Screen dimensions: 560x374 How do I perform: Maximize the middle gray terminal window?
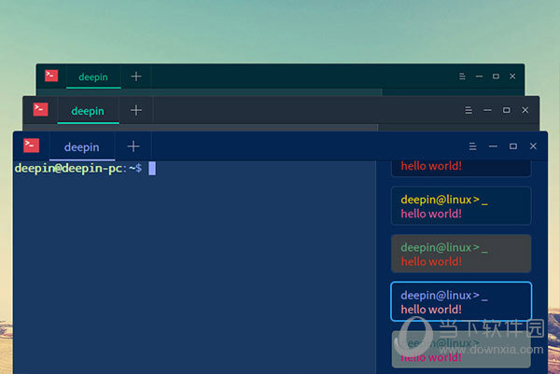click(507, 110)
